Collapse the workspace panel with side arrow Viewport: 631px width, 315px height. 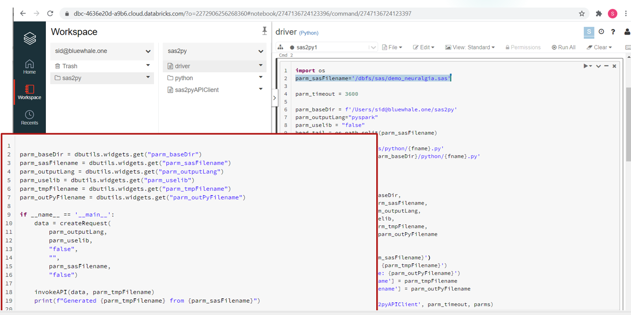pos(274,98)
